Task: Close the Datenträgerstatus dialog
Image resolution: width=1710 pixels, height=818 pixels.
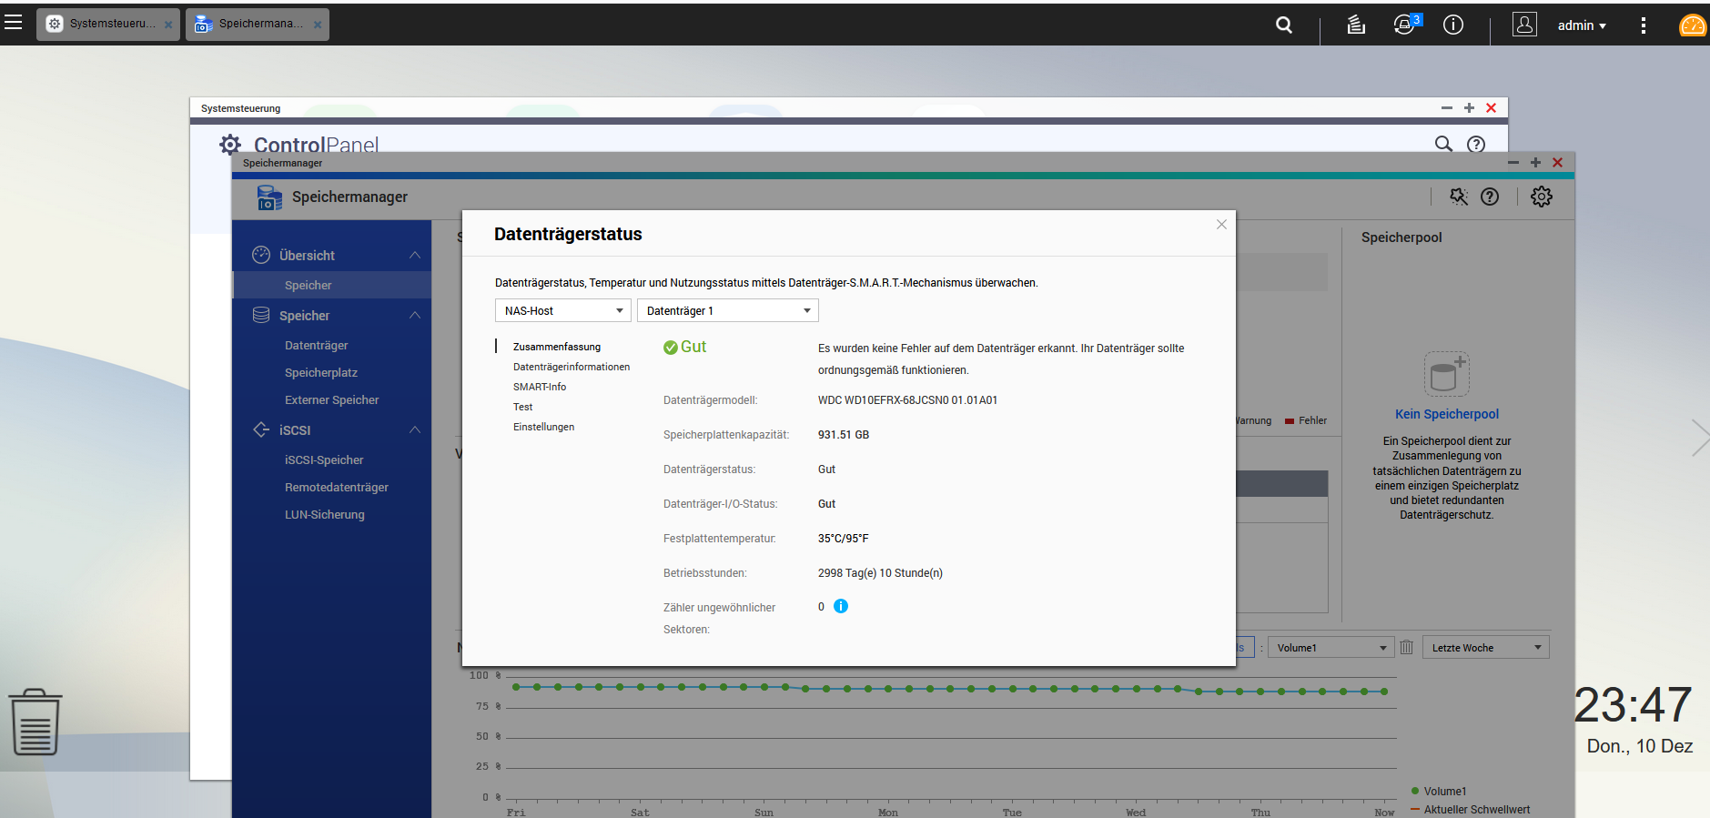Action: click(x=1221, y=225)
